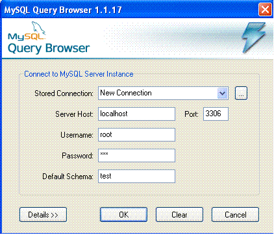Close the MySQL Query Browser dialog
The height and width of the screenshot is (235, 274).
click(x=265, y=10)
